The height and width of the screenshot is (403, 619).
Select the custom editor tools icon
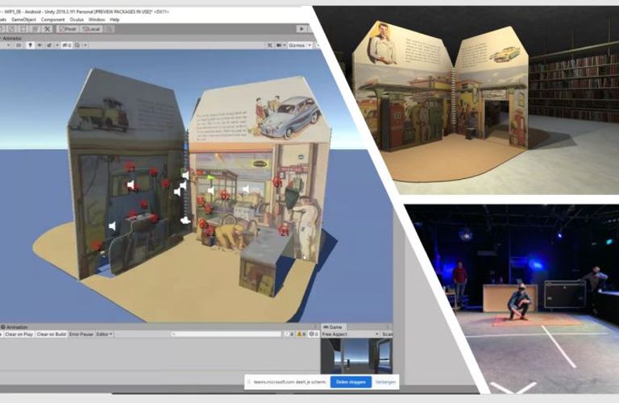47,29
